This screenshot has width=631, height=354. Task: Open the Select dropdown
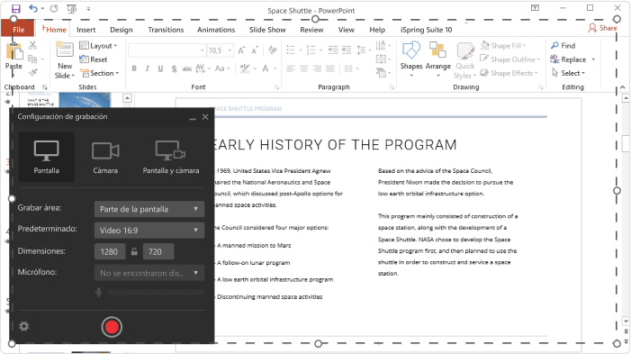point(568,73)
